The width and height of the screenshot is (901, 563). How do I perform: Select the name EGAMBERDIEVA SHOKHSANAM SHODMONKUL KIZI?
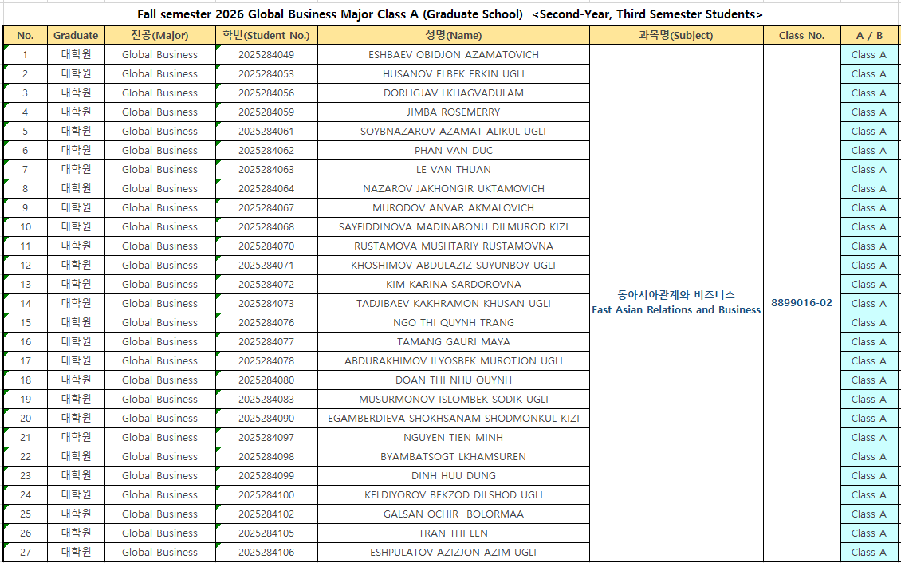pyautogui.click(x=454, y=418)
